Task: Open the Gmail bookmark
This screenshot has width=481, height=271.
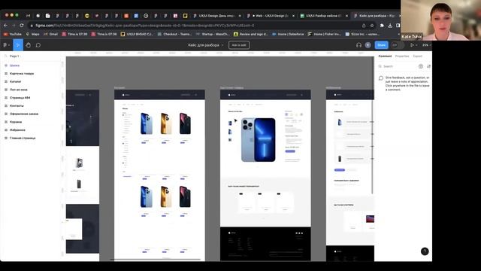Action: pos(50,34)
